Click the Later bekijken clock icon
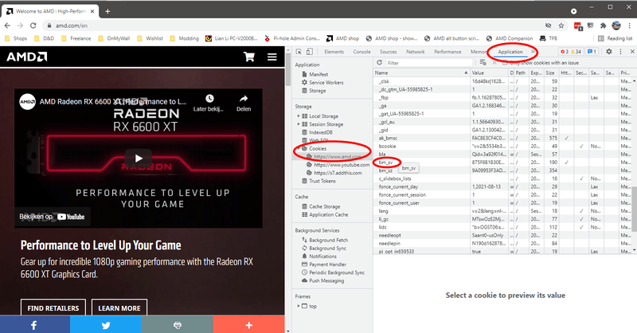Image resolution: width=637 pixels, height=333 pixels. (209, 99)
